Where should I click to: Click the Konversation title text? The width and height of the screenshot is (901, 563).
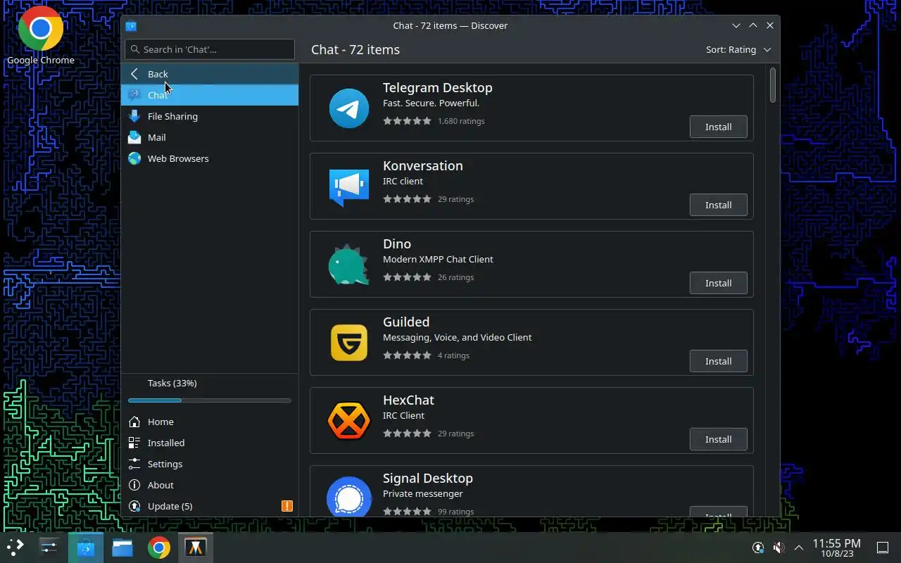[x=422, y=166]
